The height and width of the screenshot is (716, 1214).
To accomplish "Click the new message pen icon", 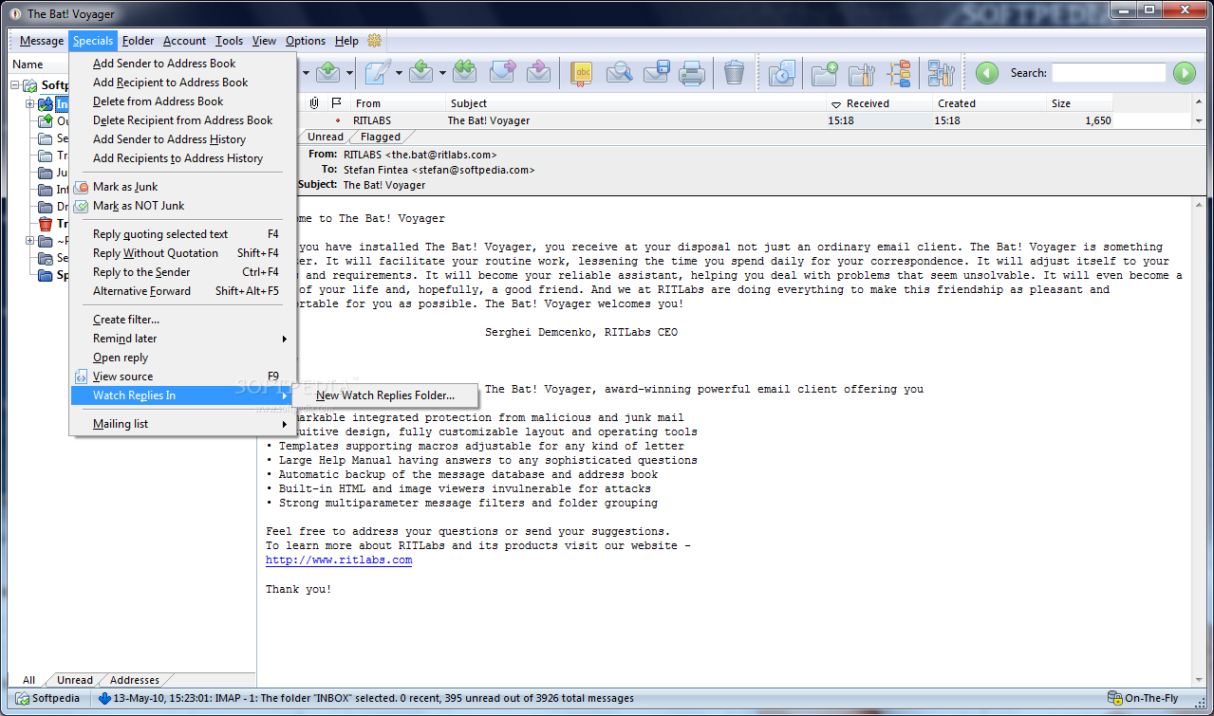I will [x=378, y=72].
